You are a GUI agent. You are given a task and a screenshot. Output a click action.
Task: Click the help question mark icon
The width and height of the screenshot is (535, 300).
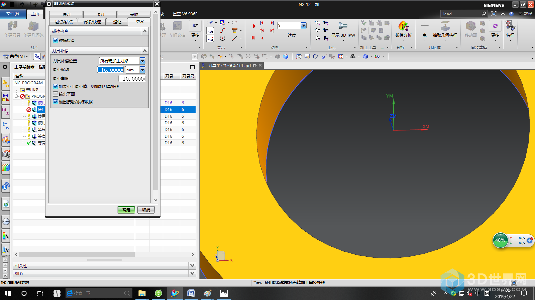tap(511, 14)
